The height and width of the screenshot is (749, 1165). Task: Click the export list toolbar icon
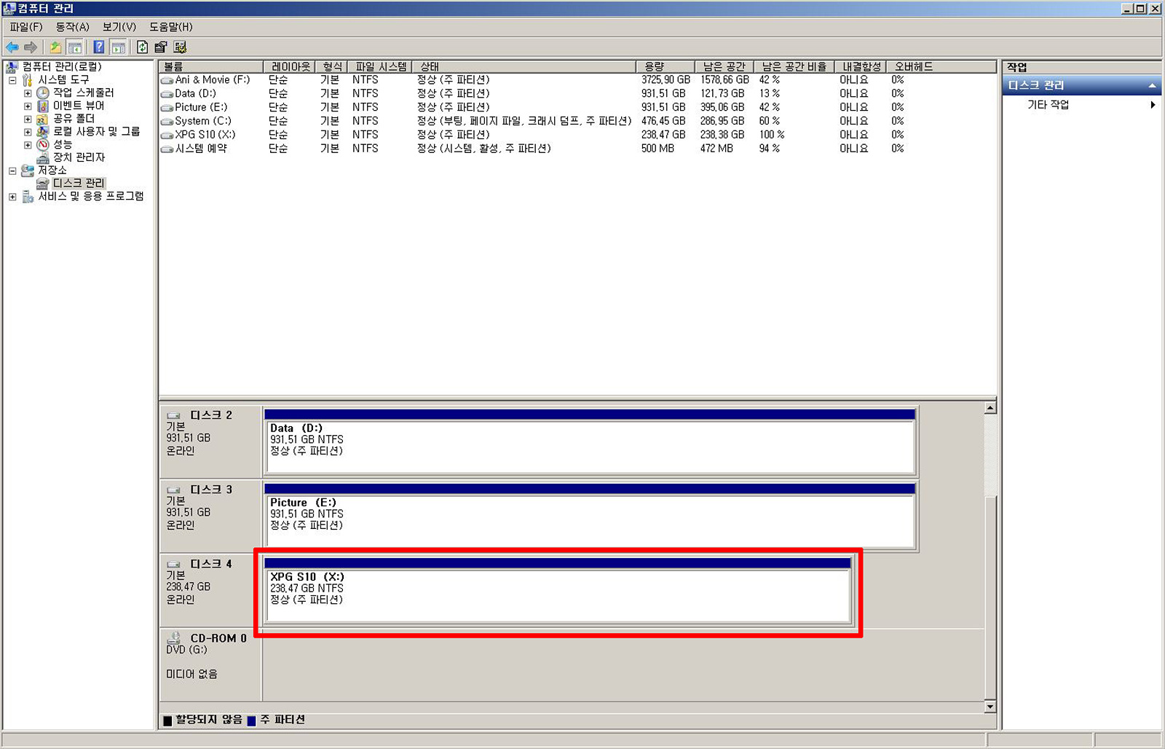click(159, 47)
